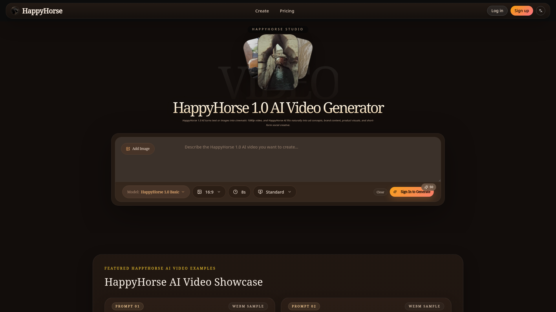Viewport: 556px width, 312px height.
Task: Click the HappyHorse AI Video Showcase heading
Action: tap(184, 282)
